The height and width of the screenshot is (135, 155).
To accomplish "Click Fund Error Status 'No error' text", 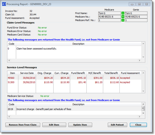I will coord(42,28).
